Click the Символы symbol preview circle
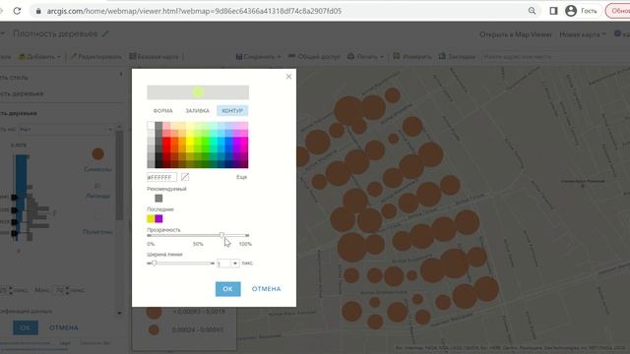The image size is (630, 354). point(97,153)
